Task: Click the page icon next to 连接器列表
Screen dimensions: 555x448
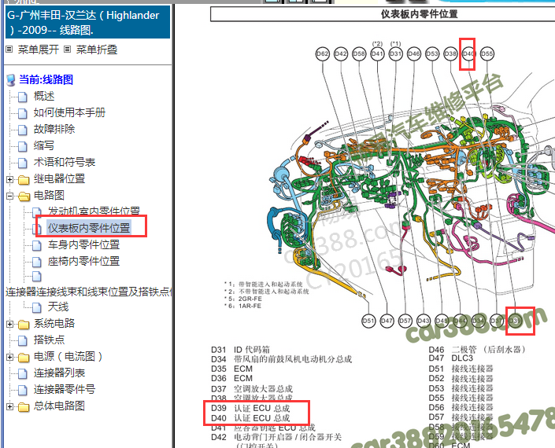Action: click(x=23, y=373)
